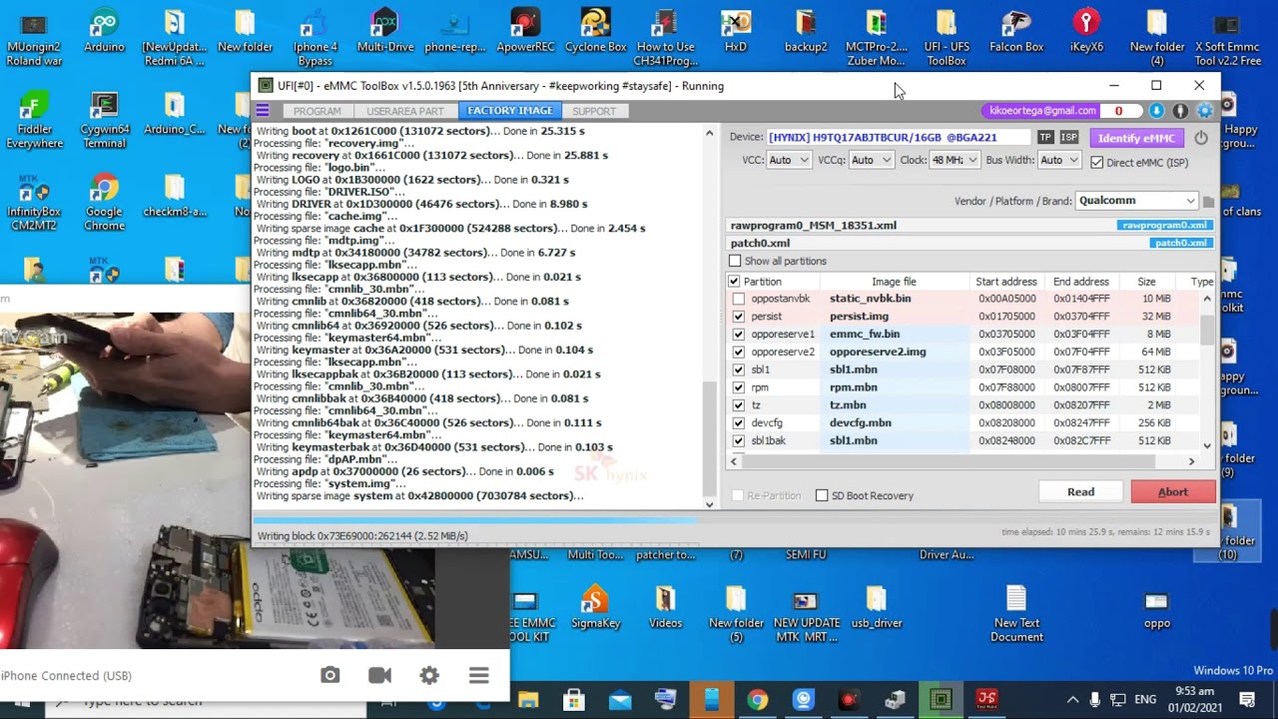Image resolution: width=1278 pixels, height=719 pixels.
Task: Click the ENG language indicator
Action: tap(1146, 699)
